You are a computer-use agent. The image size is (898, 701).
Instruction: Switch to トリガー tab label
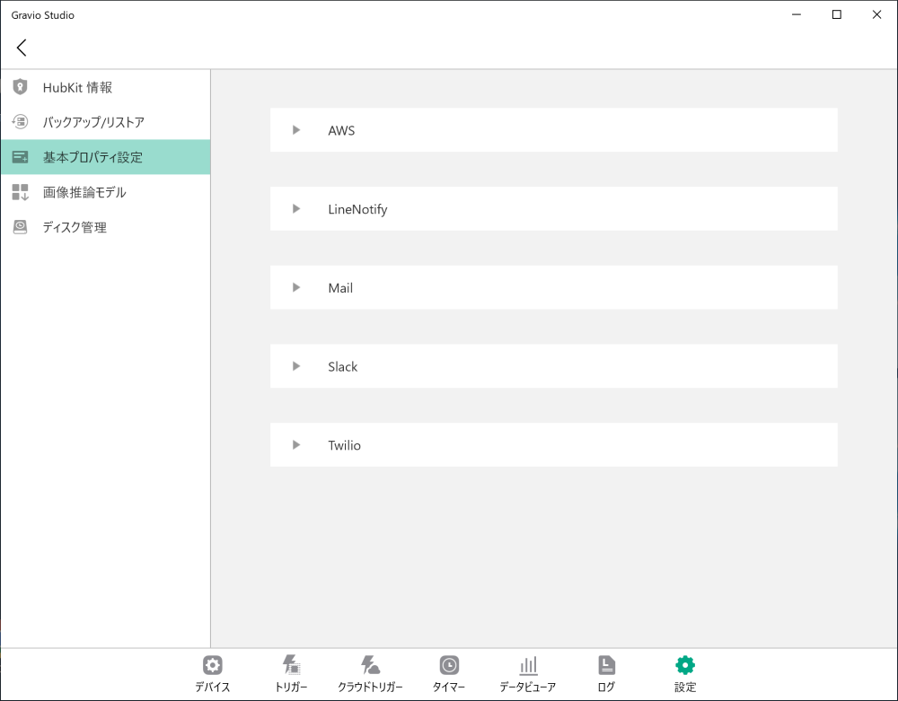click(292, 687)
